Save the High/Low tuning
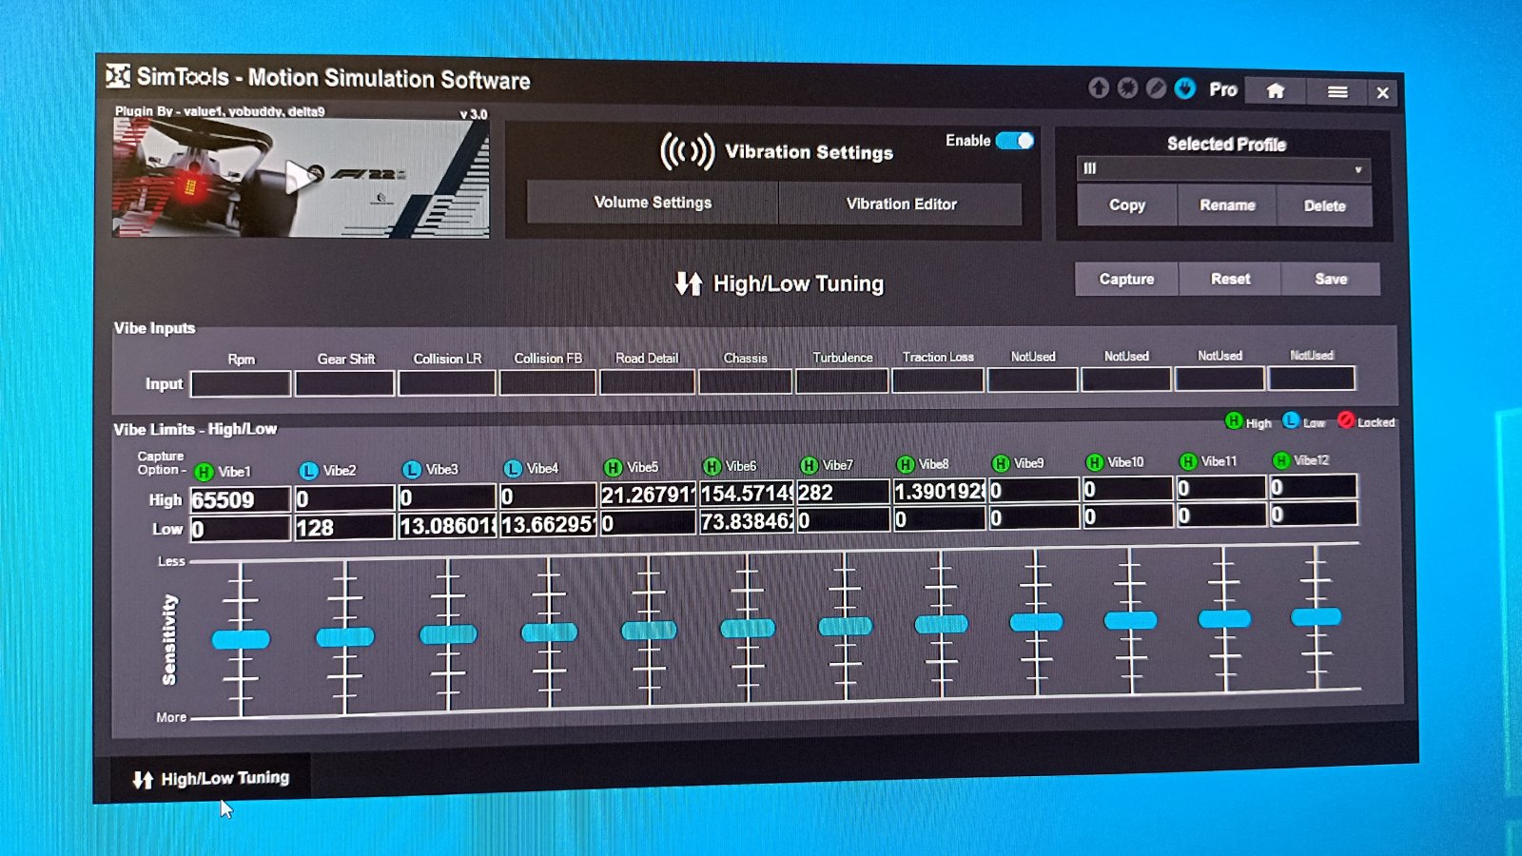Screen dimensions: 1522x856 coord(1331,280)
